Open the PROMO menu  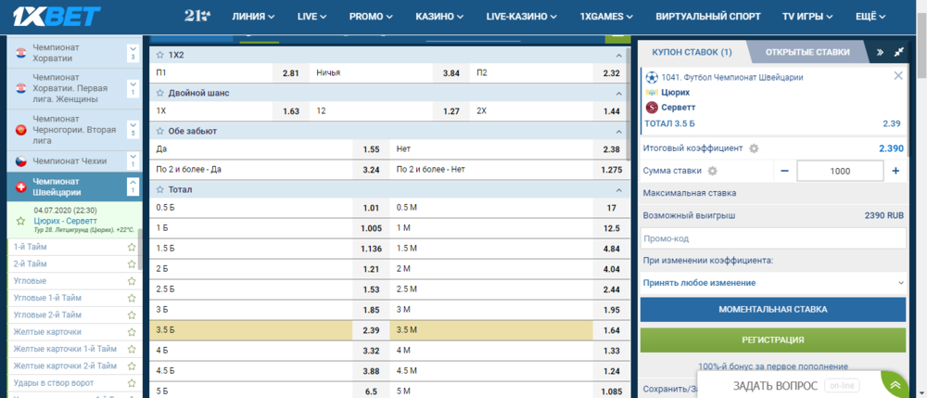372,17
